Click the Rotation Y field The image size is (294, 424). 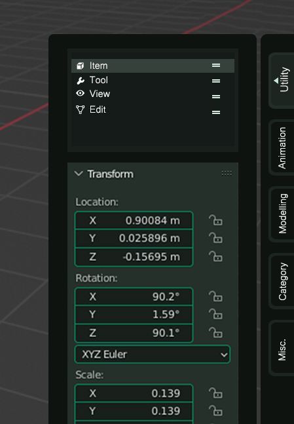click(134, 315)
